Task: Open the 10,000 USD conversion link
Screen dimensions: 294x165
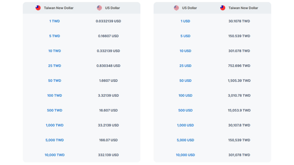Action: pyautogui.click(x=185, y=155)
